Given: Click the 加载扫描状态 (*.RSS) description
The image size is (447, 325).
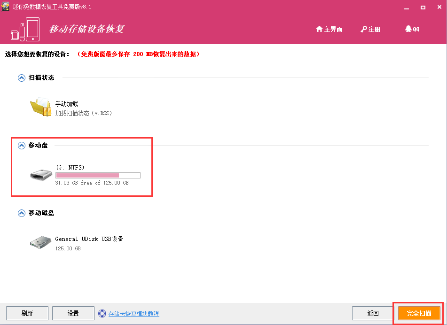Looking at the screenshot, I should pos(84,113).
